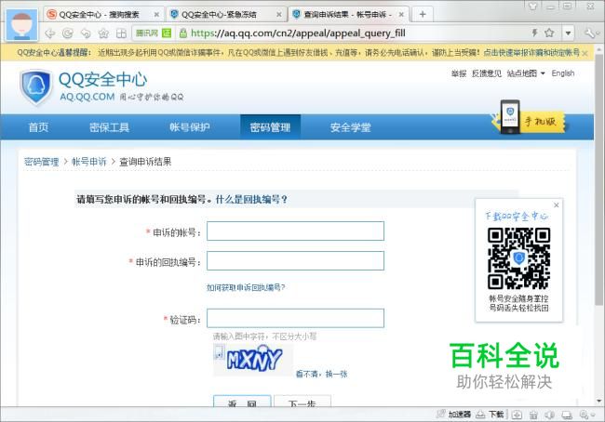Open the 帐号保护 navigation item
Screen dimensions: 605x422
coord(190,127)
